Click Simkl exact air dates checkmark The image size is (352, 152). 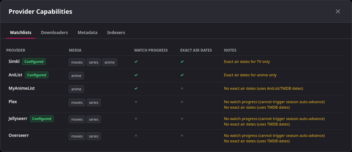182,62
